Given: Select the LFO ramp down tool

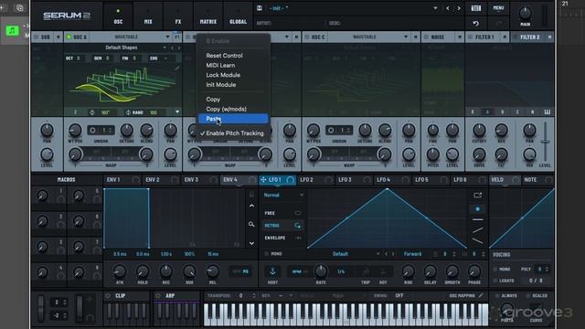Looking at the screenshot, I should tap(477, 241).
